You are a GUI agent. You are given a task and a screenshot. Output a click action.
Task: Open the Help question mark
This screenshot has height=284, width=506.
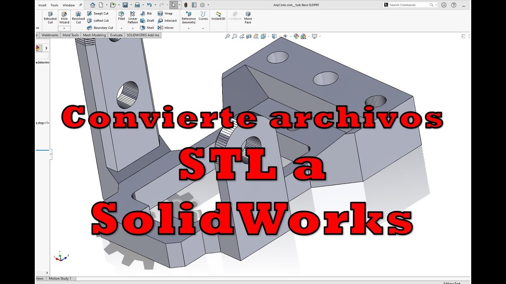453,5
